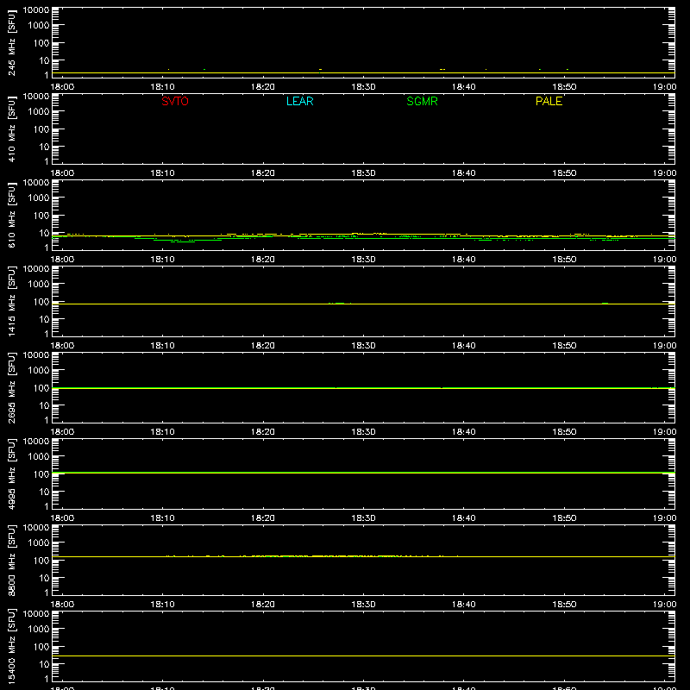Viewport: 690px width, 690px height.
Task: Select the 245 MHz [SFU] axis title
Action: tap(11, 43)
